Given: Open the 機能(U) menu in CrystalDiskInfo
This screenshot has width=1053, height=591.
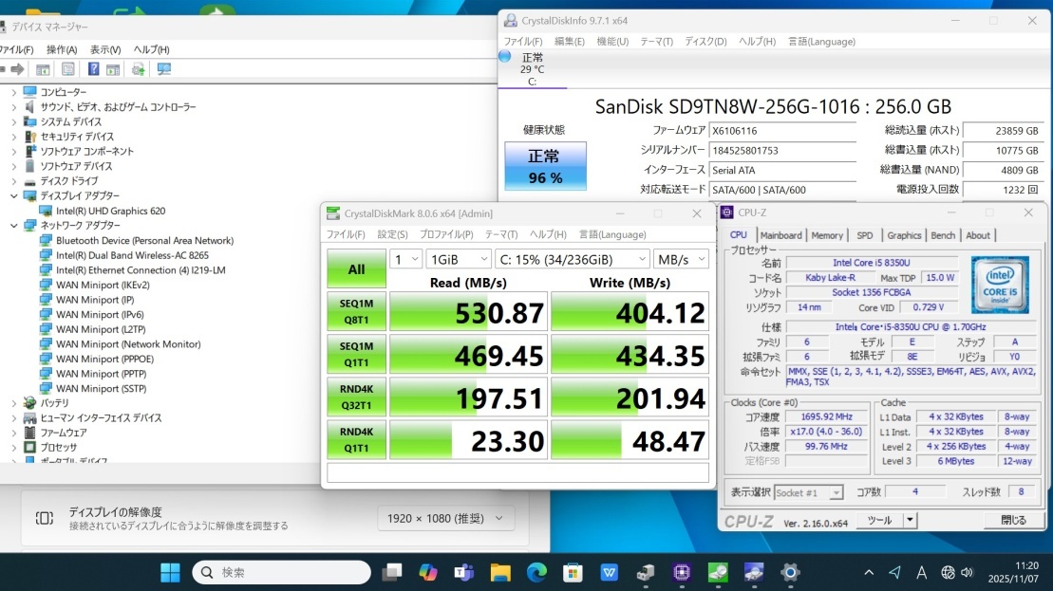Looking at the screenshot, I should 612,42.
